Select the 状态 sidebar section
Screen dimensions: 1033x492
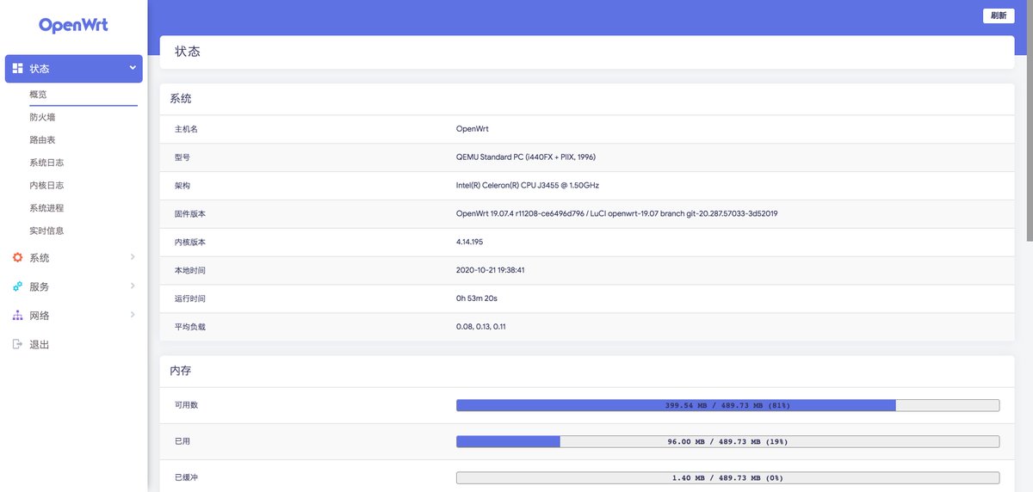coord(74,69)
